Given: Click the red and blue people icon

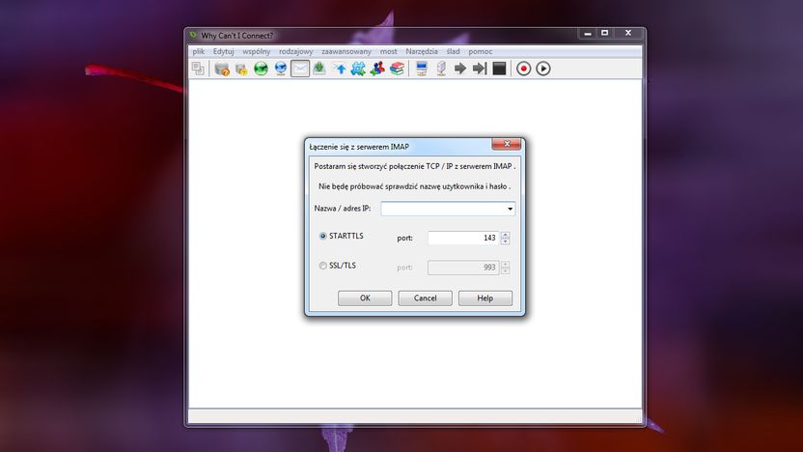Looking at the screenshot, I should [377, 69].
